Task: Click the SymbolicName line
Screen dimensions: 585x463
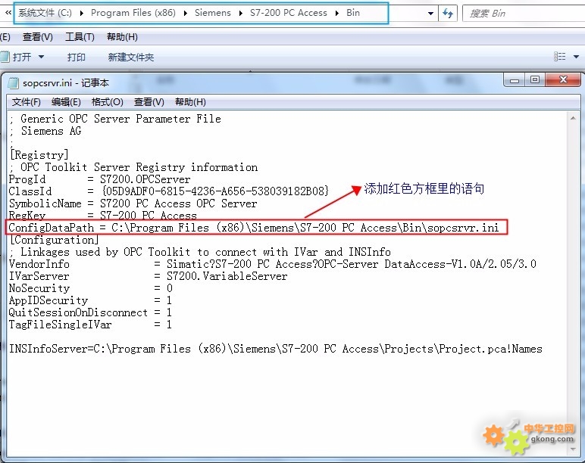Action: pyautogui.click(x=133, y=204)
